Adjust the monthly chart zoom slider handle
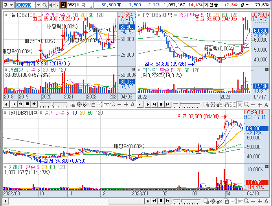Screen dimensions: 272x206 pos(53,104)
